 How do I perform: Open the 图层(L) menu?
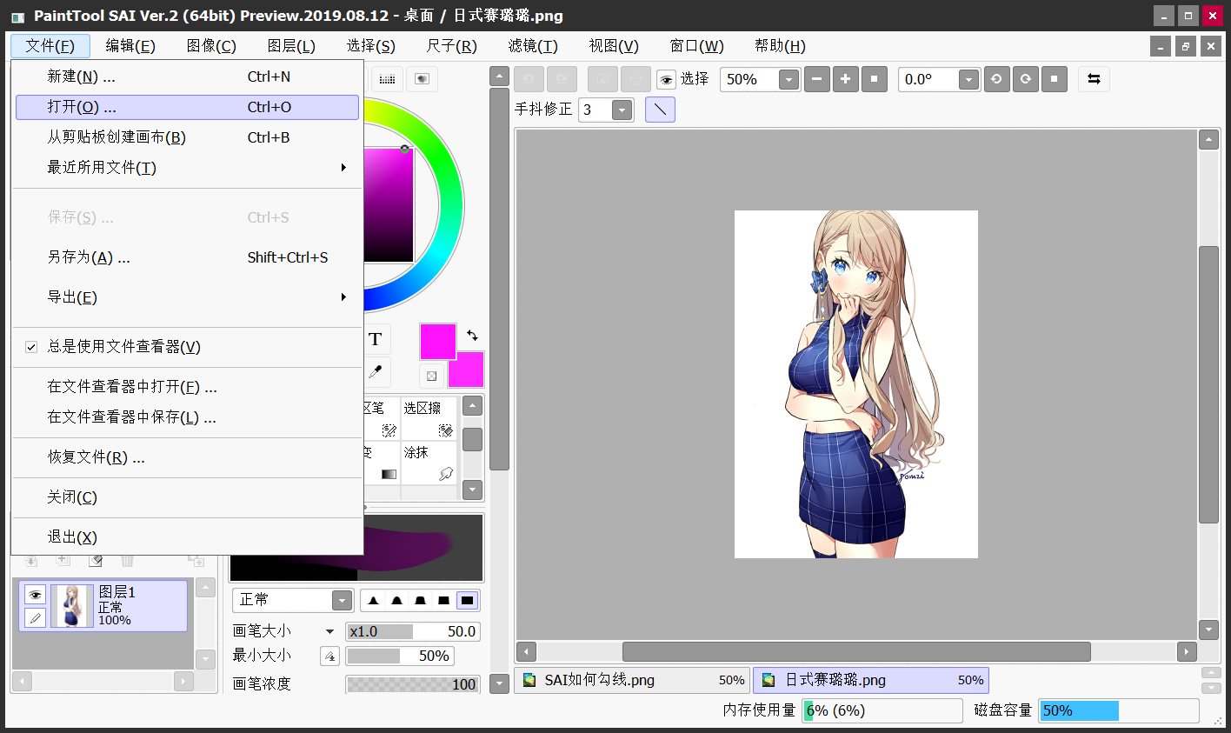pyautogui.click(x=291, y=46)
